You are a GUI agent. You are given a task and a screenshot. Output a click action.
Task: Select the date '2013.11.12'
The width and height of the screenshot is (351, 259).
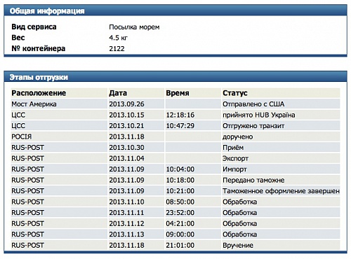click(126, 223)
